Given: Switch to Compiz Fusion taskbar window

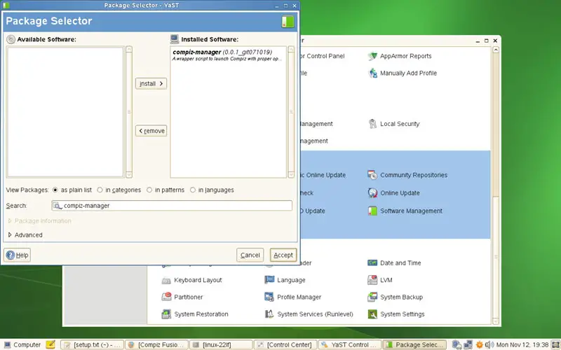Looking at the screenshot, I should coord(156,344).
